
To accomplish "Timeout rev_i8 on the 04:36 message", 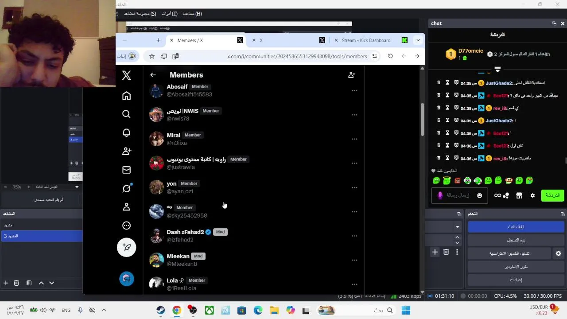I will (447, 158).
